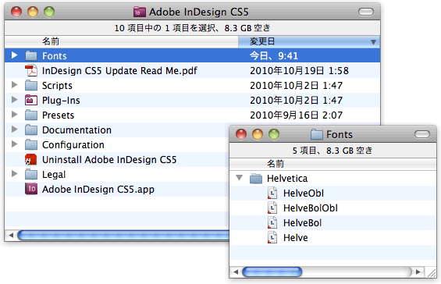This screenshot has width=441, height=284.
Task: Click the HelveObl font file icon
Action: coord(272,193)
